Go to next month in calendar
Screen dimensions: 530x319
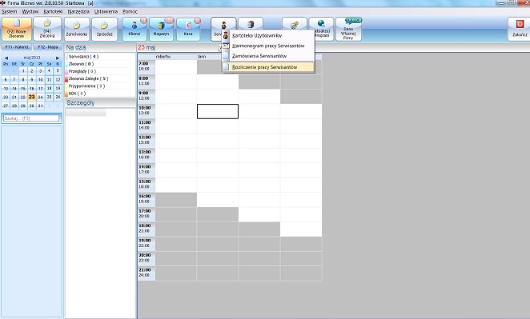click(x=58, y=58)
